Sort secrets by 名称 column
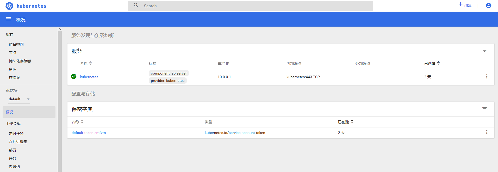The width and height of the screenshot is (498, 172). tap(78, 122)
